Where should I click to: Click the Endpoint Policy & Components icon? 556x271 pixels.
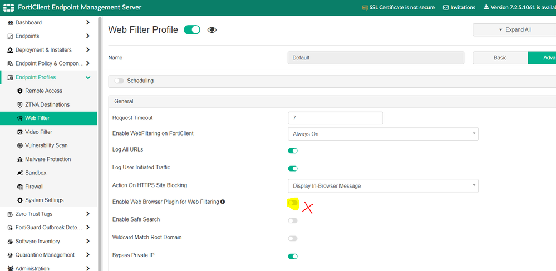tap(10, 64)
